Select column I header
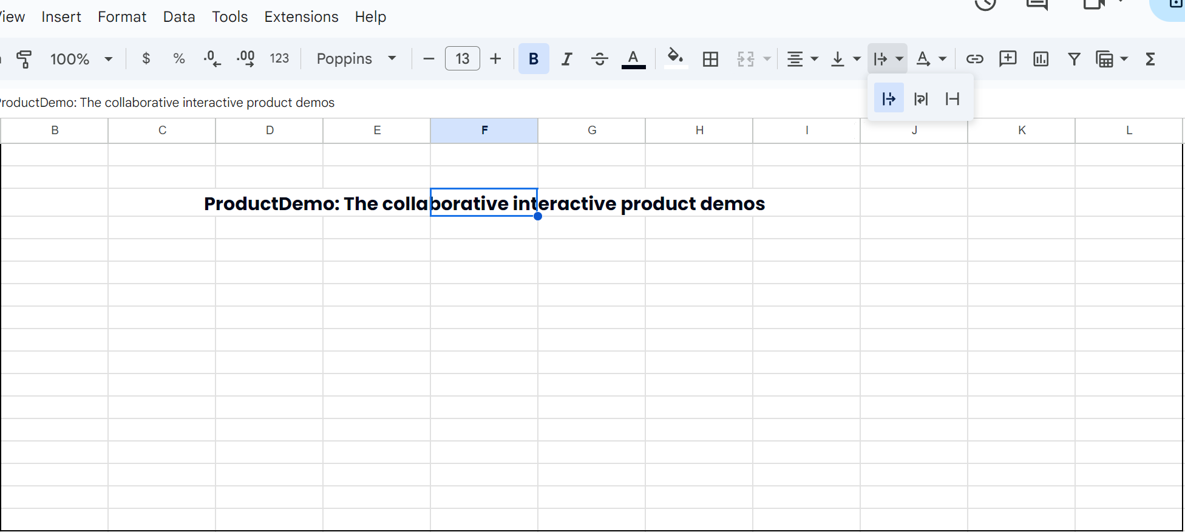This screenshot has width=1185, height=532. pyautogui.click(x=807, y=131)
